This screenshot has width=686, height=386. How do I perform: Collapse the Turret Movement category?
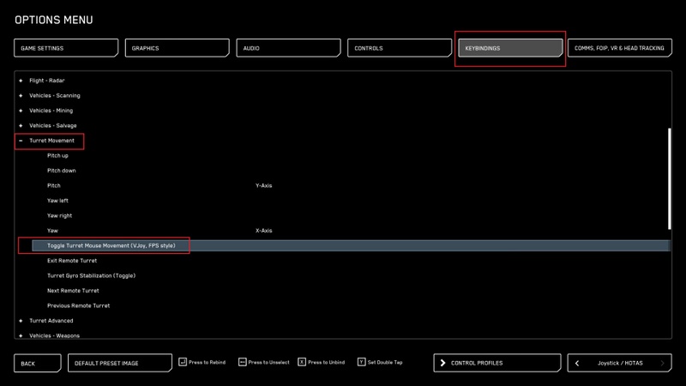(21, 141)
